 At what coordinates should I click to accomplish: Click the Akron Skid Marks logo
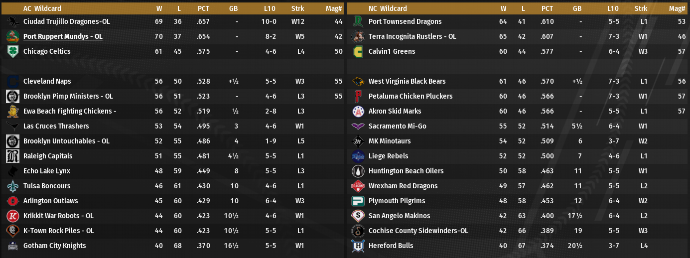point(358,111)
